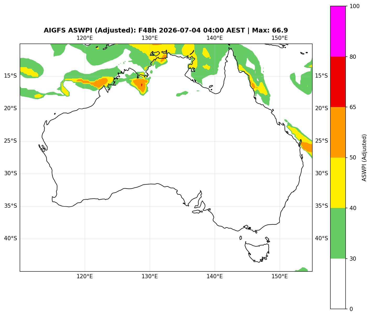Click the right '40°S' latitude label
Image resolution: width=371 pixels, height=316 pixels.
coord(321,239)
